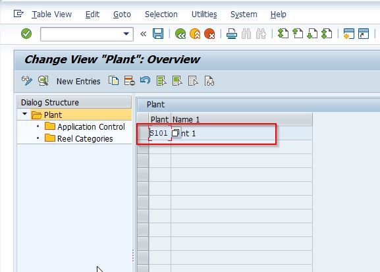Select the row selector for plant S101

143,133
